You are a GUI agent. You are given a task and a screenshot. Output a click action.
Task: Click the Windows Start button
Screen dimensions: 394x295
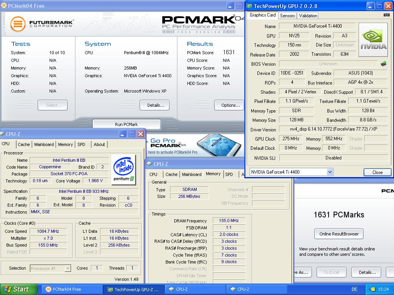coord(18,289)
